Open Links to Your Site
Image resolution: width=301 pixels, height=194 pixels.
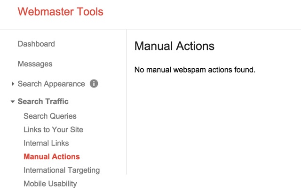click(53, 129)
